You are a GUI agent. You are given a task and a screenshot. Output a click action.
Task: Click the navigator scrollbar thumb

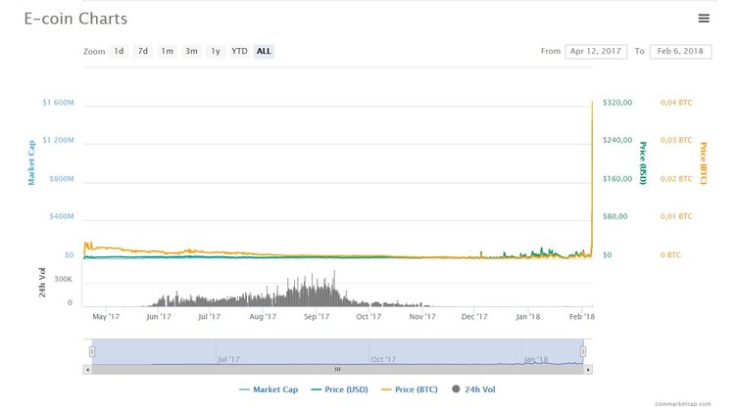point(337,370)
